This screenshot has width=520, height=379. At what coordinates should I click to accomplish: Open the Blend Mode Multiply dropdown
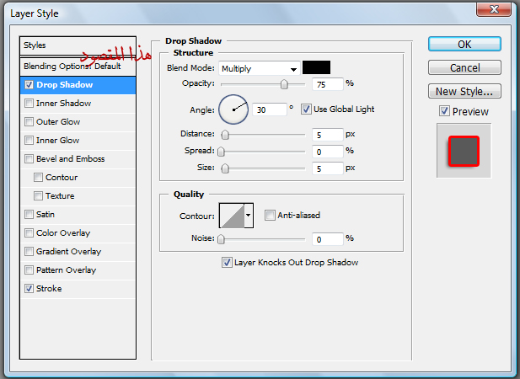[259, 68]
